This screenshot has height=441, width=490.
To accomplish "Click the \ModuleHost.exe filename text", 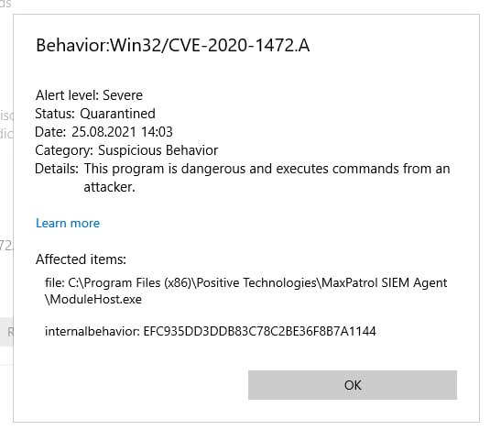I will (x=93, y=299).
